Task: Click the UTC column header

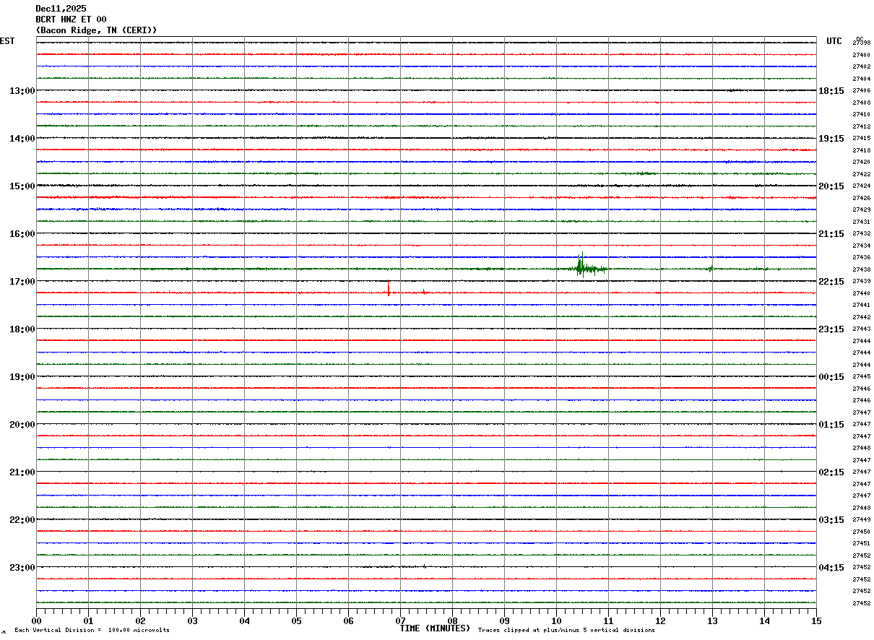Action: pyautogui.click(x=834, y=41)
